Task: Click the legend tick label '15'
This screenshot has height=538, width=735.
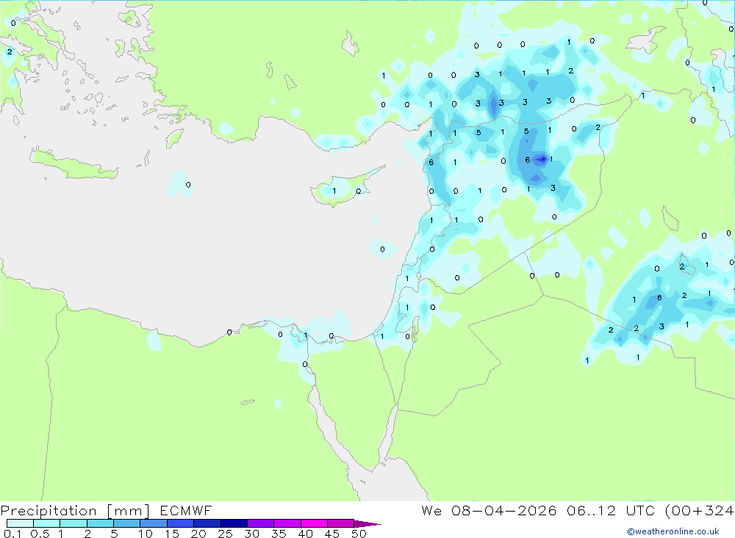Action: pyautogui.click(x=172, y=534)
